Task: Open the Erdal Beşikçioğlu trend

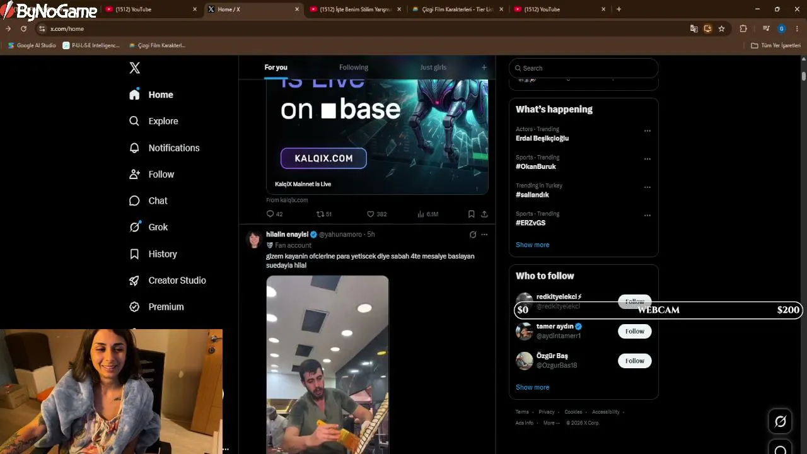Action: tap(542, 138)
